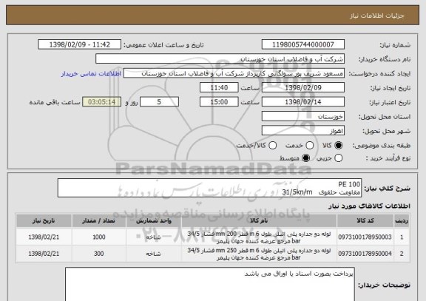
Task: Click the request creator name field
Action: tap(234, 73)
